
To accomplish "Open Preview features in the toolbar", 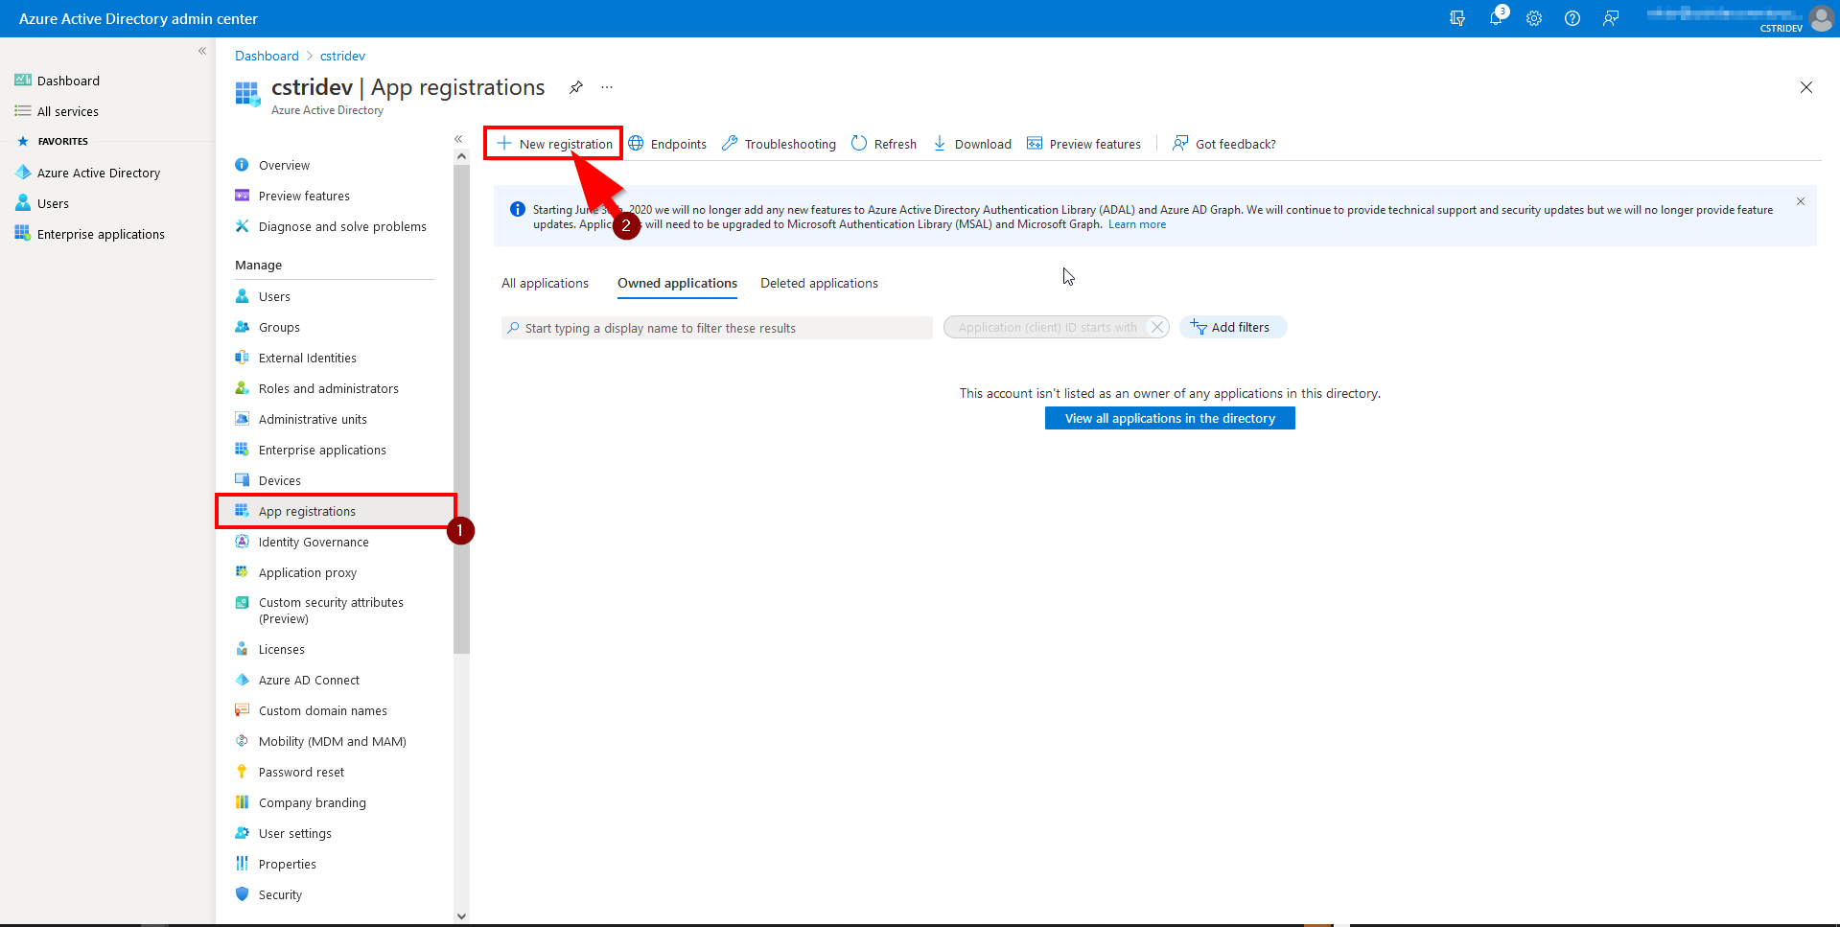I will [x=1083, y=144].
